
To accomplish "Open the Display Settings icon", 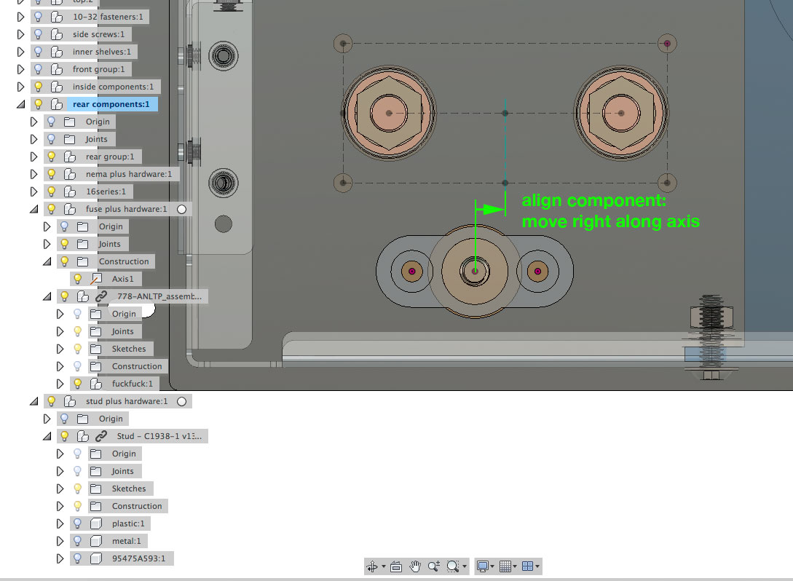I will [x=483, y=566].
